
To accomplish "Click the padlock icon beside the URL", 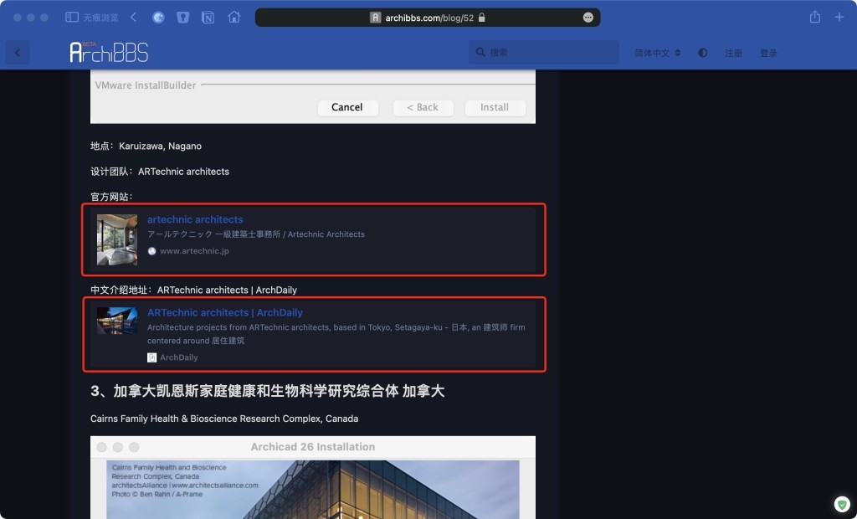I will (x=481, y=18).
